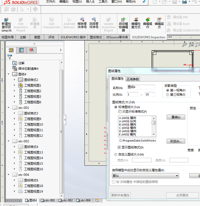Open the 文件(F) menu
Image resolution: width=200 pixels, height=206 pixels.
(x=50, y=2)
